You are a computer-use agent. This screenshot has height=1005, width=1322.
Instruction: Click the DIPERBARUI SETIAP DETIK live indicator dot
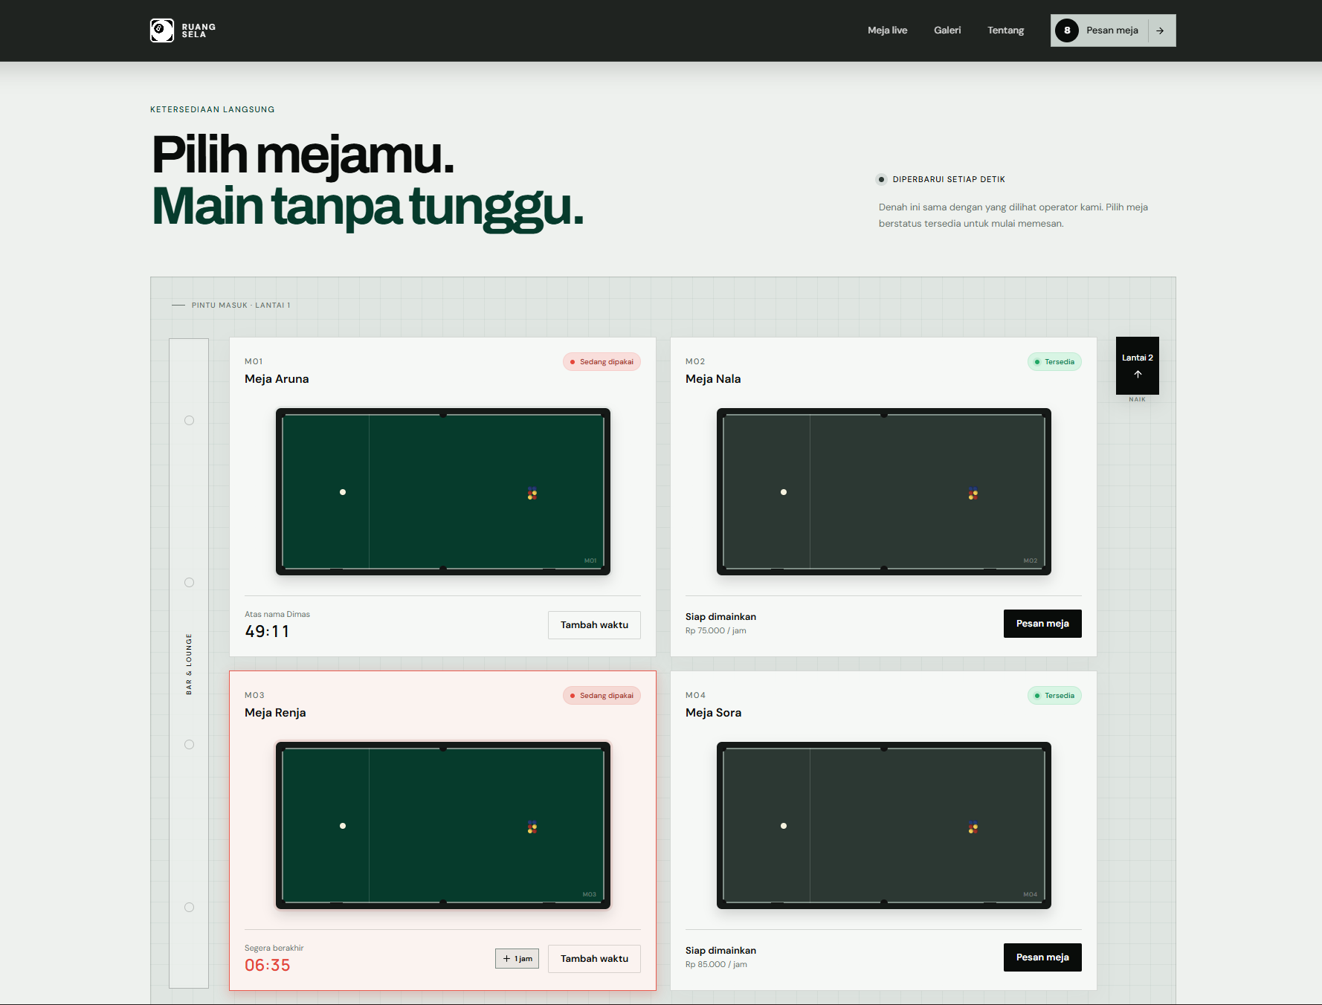coord(882,179)
